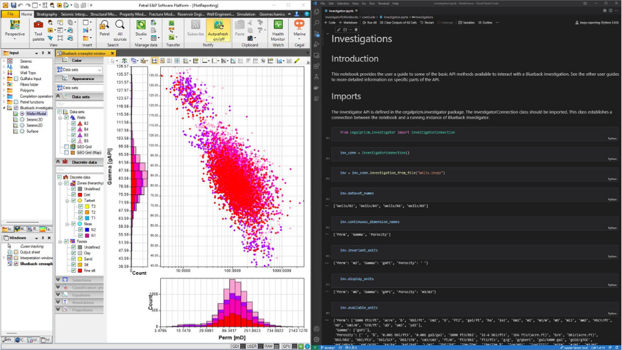Uncheck the Sand facies checkbox
Viewport: 622px width, 350px height.
[x=74, y=258]
